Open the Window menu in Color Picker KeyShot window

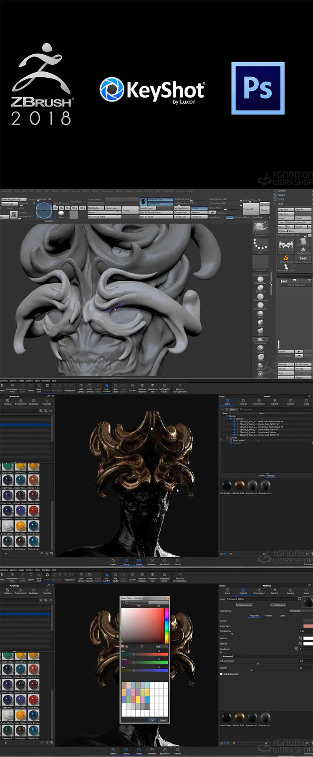pyautogui.click(x=45, y=570)
